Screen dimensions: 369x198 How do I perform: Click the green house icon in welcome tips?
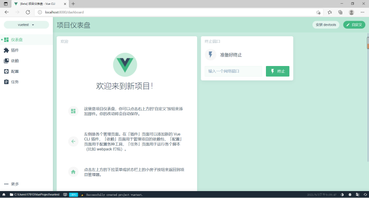point(73,172)
